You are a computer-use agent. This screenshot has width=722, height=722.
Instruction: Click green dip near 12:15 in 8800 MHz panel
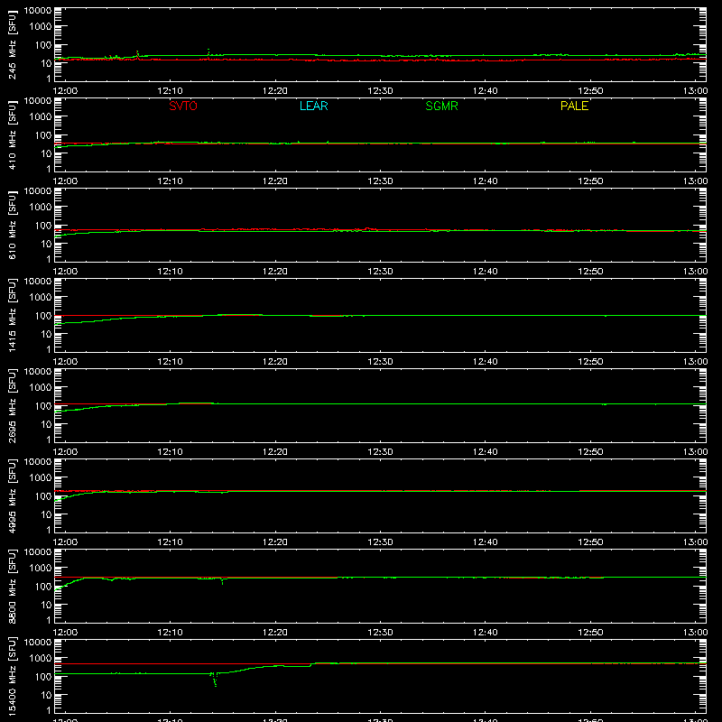[x=222, y=581]
